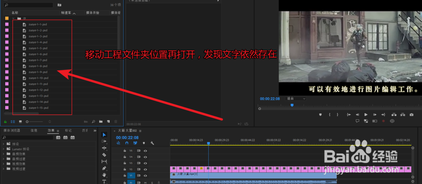Select the Track Select Forward tool
This screenshot has height=184, width=422.
pyautogui.click(x=104, y=141)
